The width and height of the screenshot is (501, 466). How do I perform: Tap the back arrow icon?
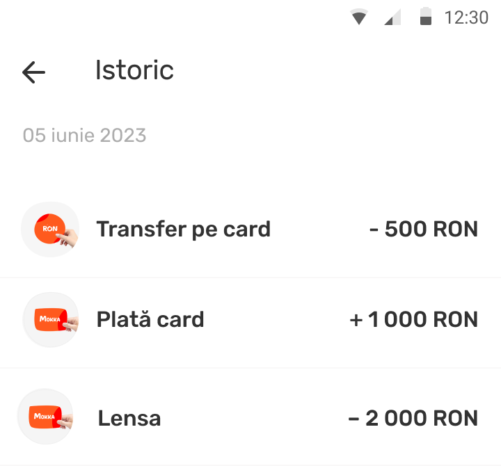[33, 72]
